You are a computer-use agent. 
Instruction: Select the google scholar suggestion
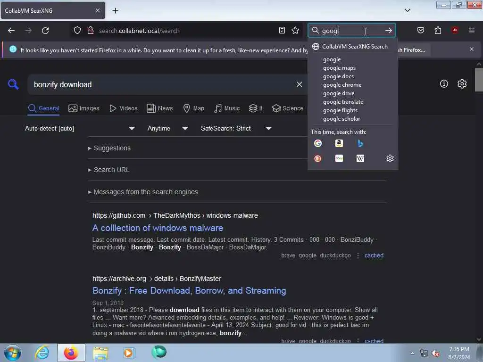coord(341,118)
